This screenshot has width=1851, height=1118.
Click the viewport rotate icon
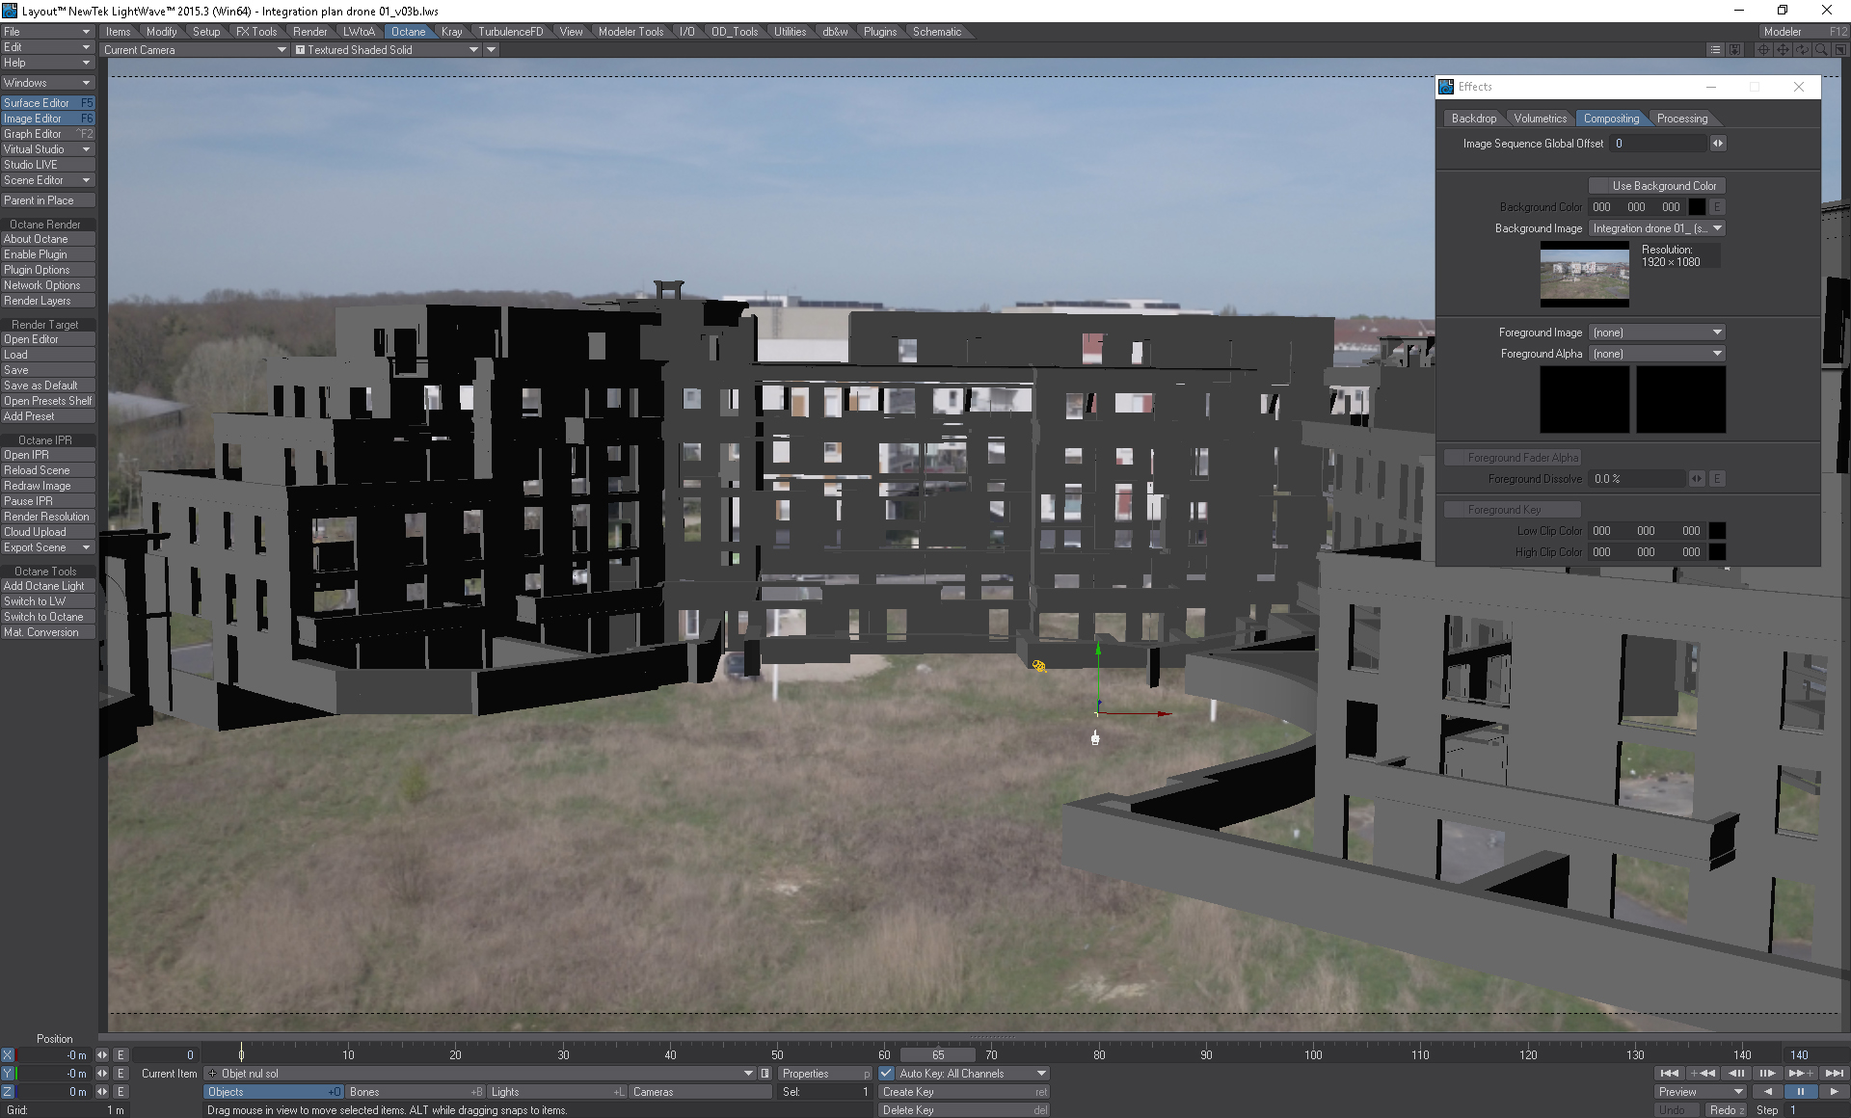(x=1802, y=49)
